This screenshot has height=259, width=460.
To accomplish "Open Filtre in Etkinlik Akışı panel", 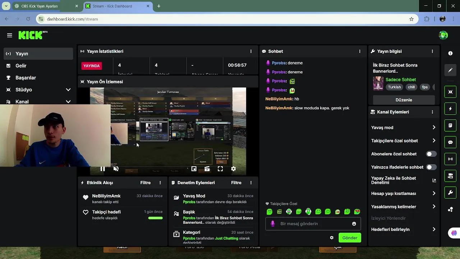I will coord(146,183).
